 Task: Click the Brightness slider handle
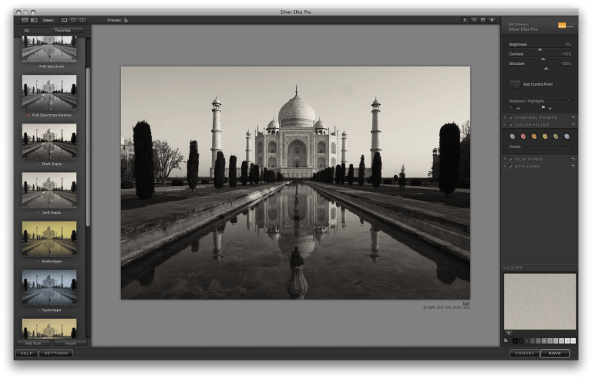[x=540, y=49]
